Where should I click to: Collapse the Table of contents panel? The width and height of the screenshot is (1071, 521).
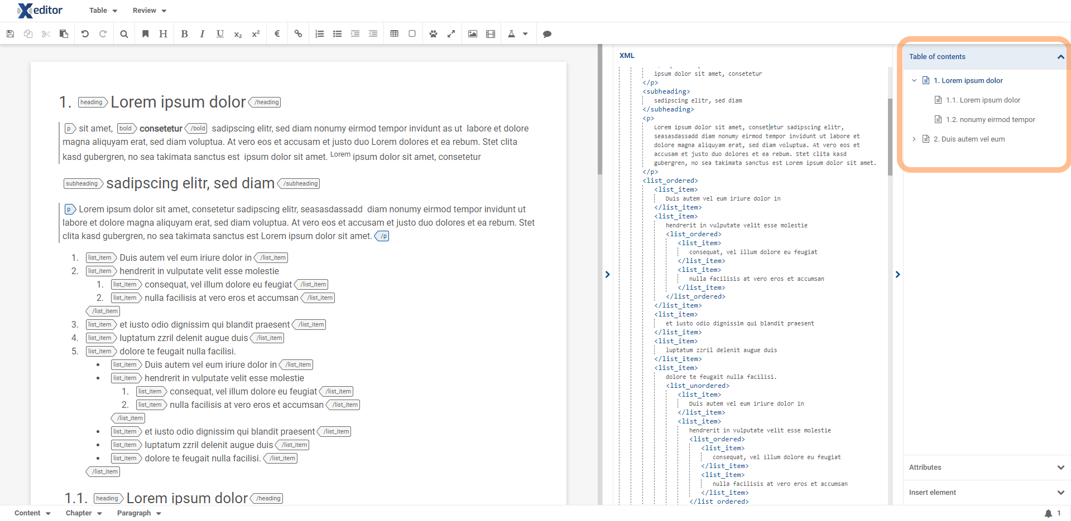pyautogui.click(x=1060, y=57)
